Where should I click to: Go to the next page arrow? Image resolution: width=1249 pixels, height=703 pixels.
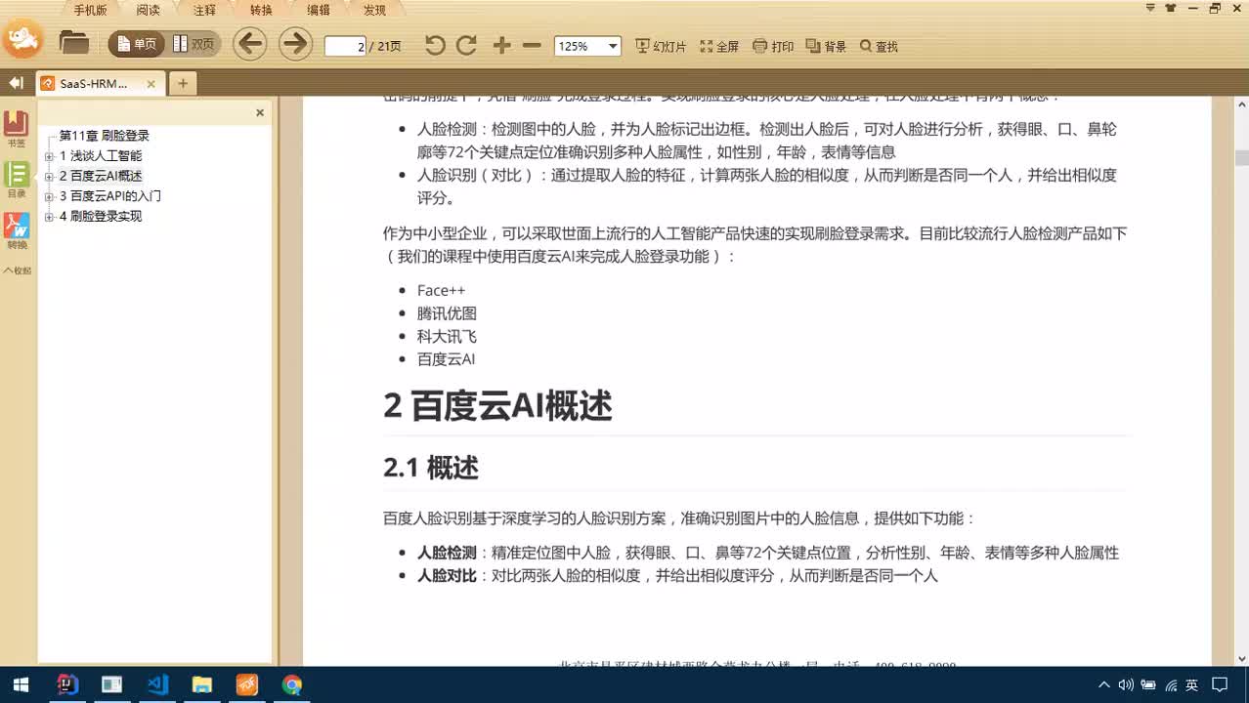[295, 44]
